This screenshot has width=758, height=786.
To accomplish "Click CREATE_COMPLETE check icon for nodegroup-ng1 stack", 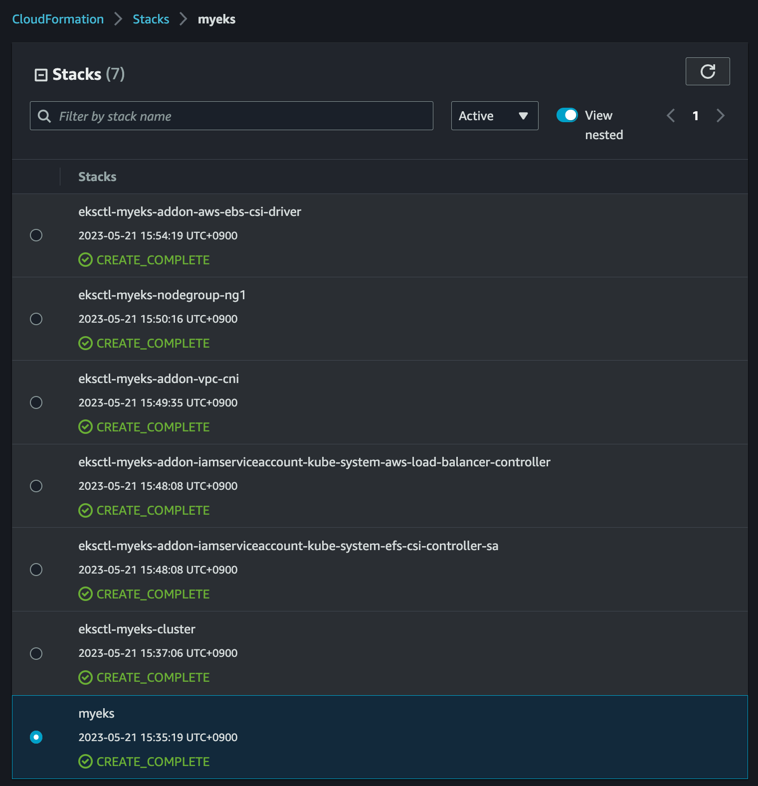I will [85, 343].
